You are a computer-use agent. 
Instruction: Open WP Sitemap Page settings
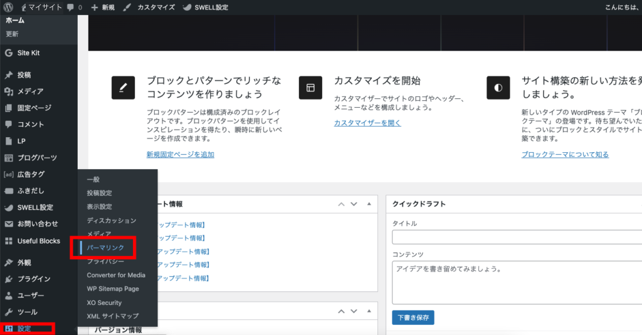tap(113, 289)
